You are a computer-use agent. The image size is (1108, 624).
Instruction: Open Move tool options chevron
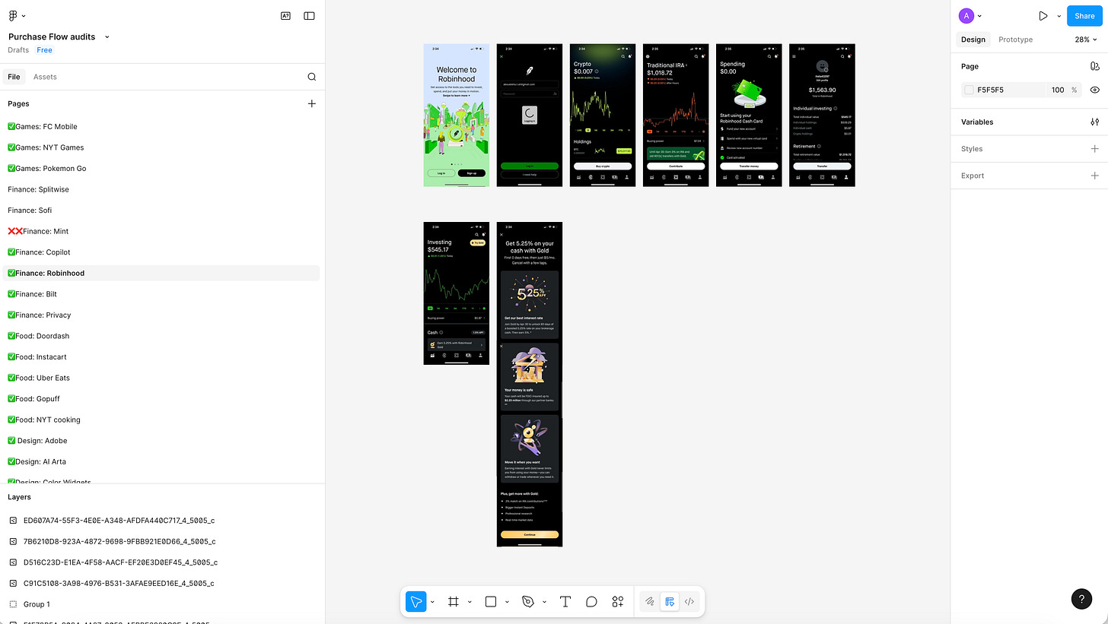pyautogui.click(x=432, y=602)
